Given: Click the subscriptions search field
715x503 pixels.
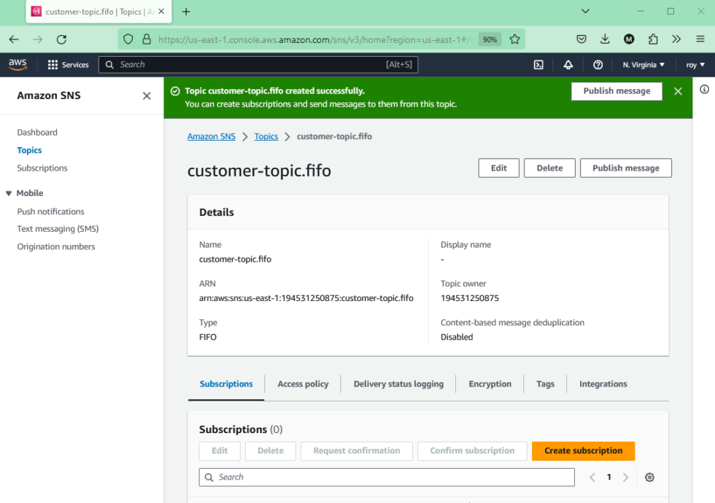Looking at the screenshot, I should click(x=387, y=477).
